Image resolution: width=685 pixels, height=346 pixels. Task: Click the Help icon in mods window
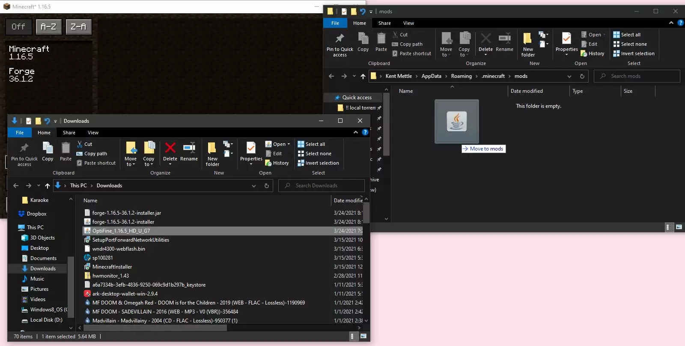tap(680, 23)
